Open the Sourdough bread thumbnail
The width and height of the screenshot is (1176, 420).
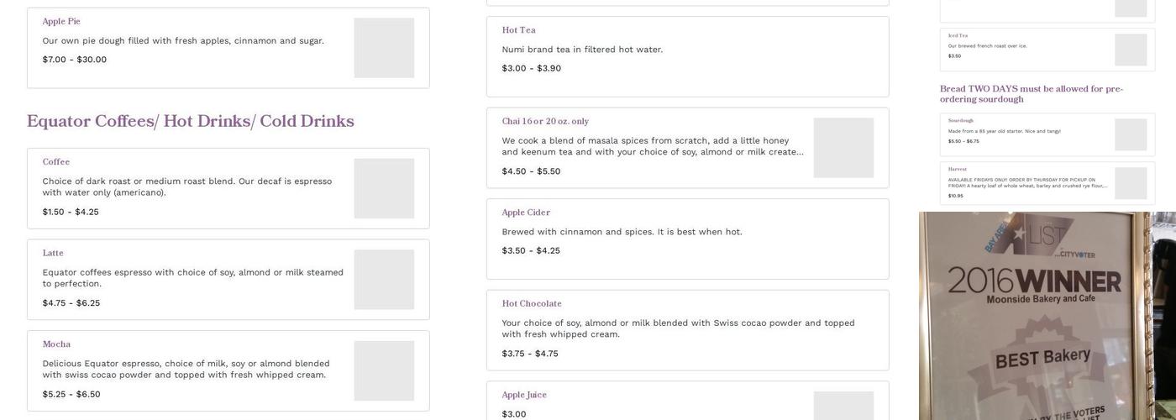1131,134
